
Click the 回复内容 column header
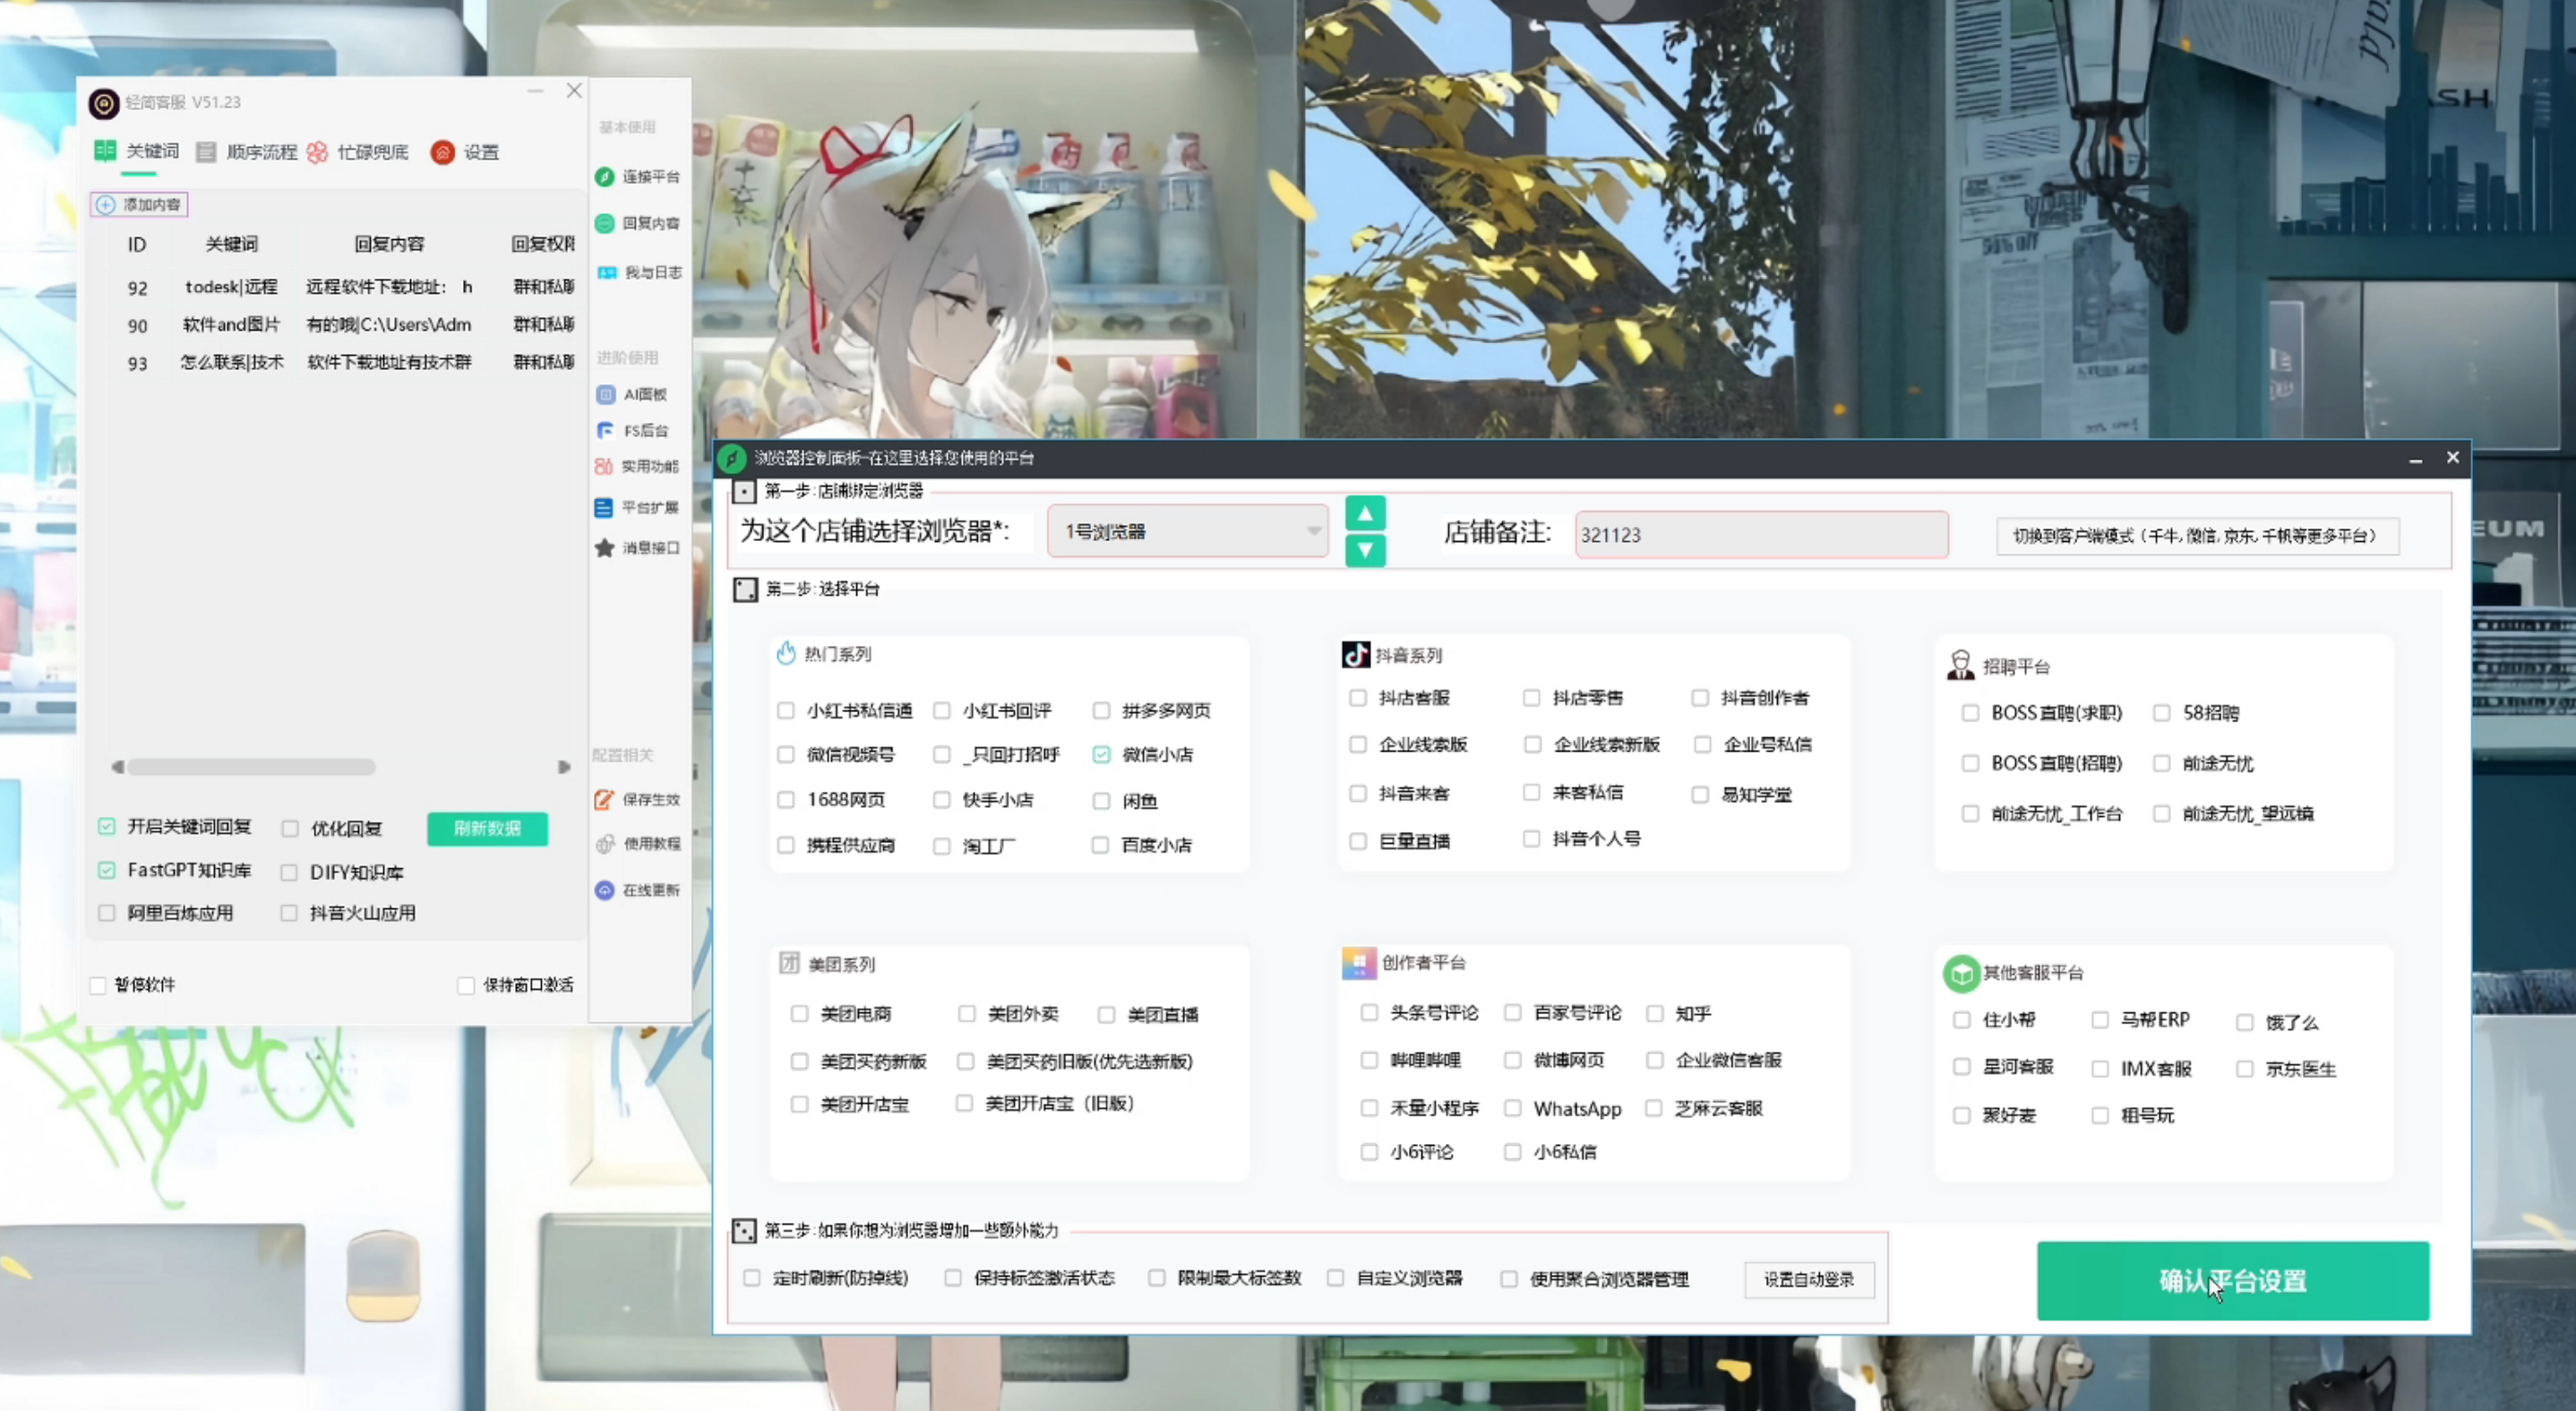pos(389,244)
